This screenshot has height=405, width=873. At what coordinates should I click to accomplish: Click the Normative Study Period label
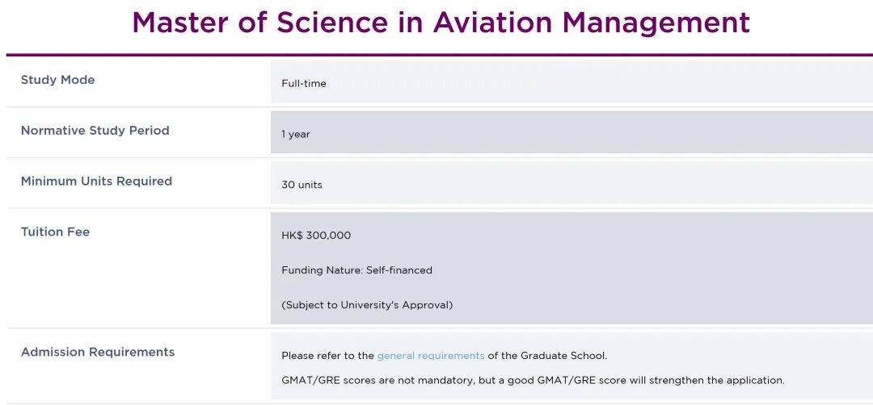coord(95,131)
